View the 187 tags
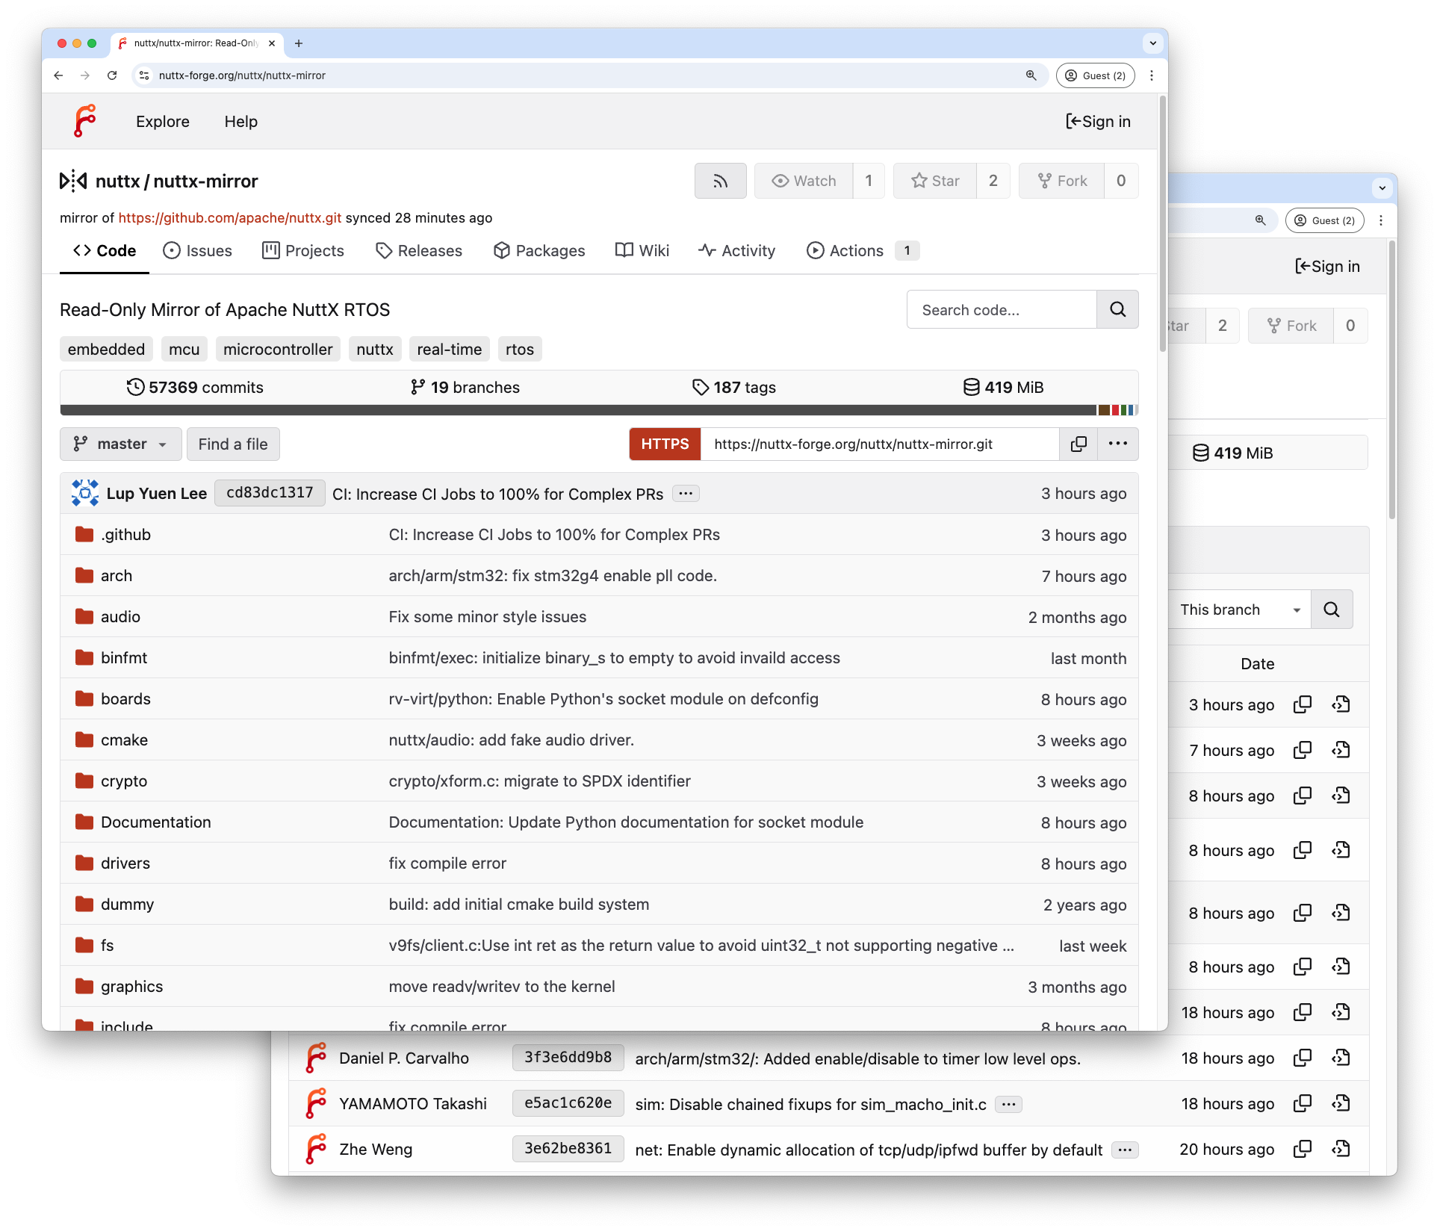Image resolution: width=1437 pixels, height=1231 pixels. tap(733, 388)
